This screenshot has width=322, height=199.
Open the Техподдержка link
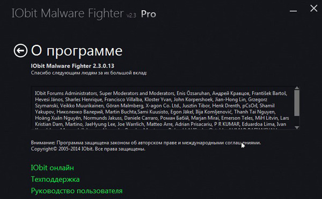tap(55, 179)
